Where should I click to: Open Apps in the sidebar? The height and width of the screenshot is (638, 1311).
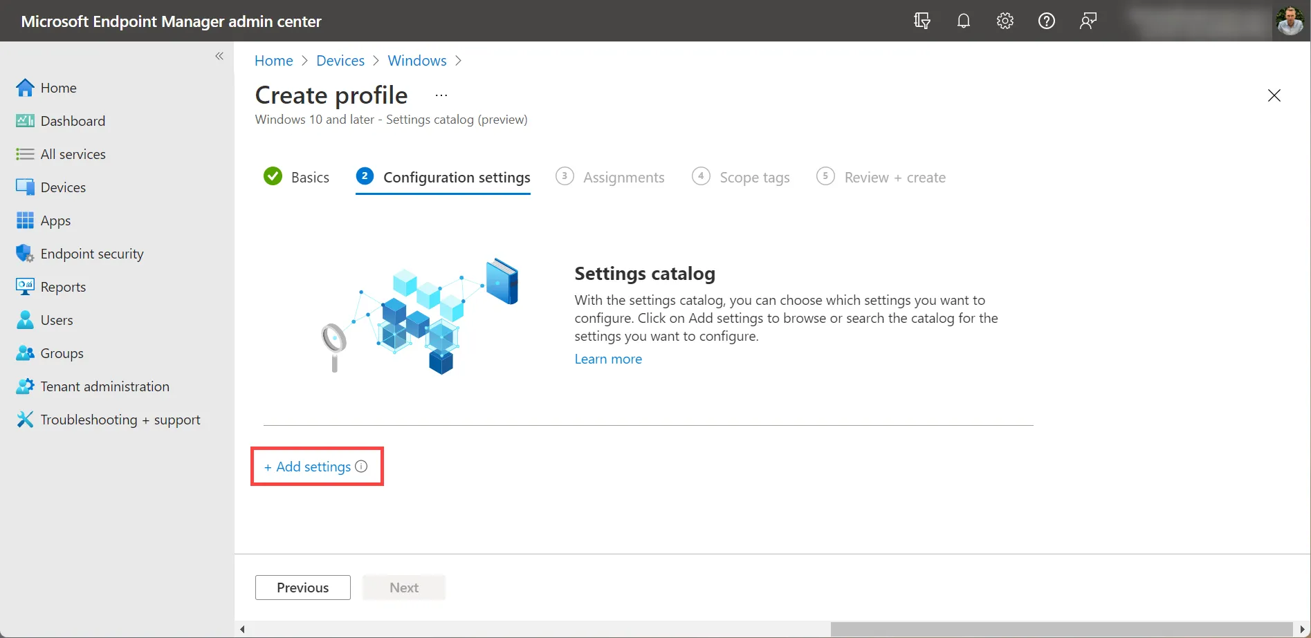click(x=44, y=221)
